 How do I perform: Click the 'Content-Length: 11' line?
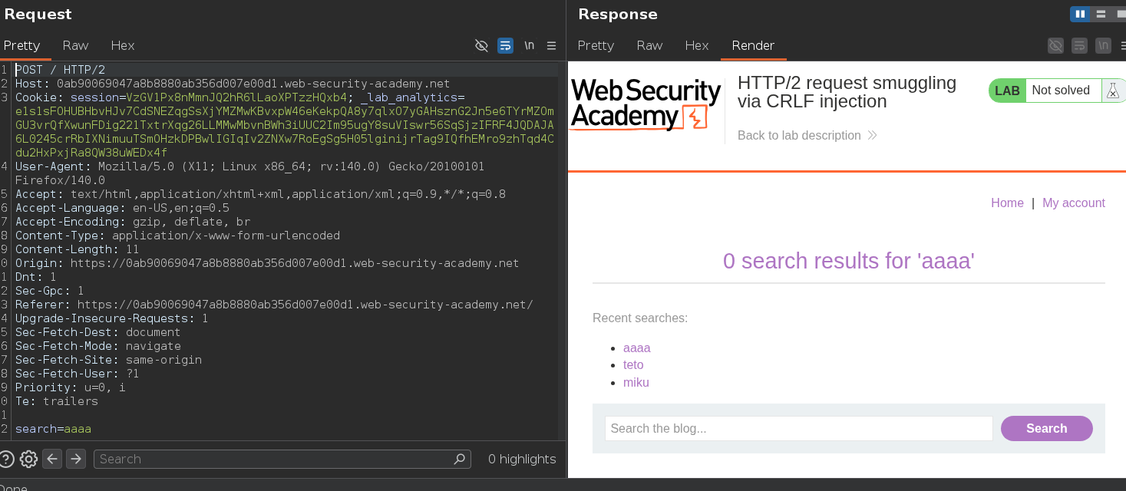pyautogui.click(x=77, y=249)
